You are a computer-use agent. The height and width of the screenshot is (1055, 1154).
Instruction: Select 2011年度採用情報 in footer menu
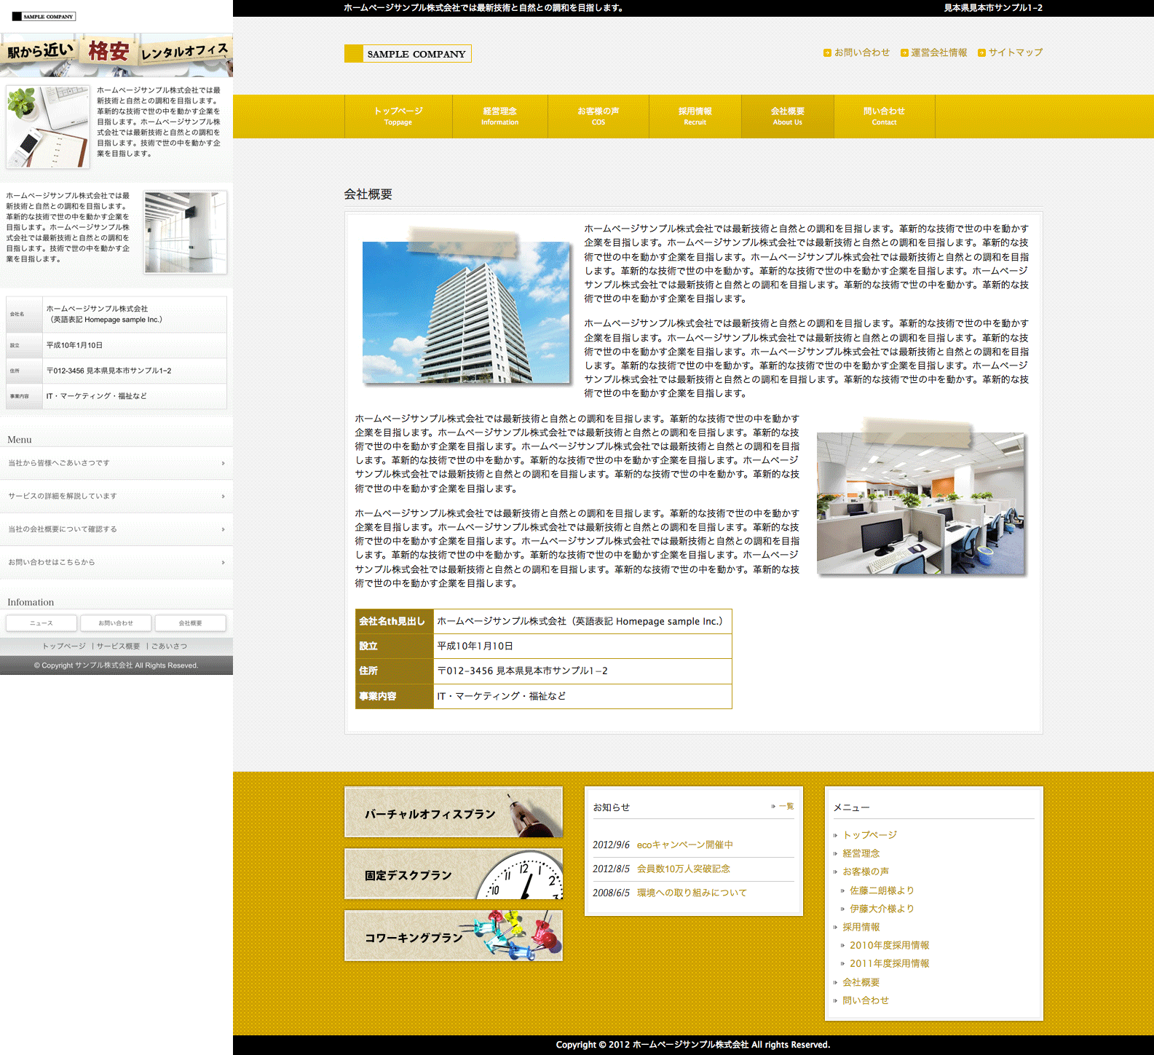pyautogui.click(x=889, y=963)
